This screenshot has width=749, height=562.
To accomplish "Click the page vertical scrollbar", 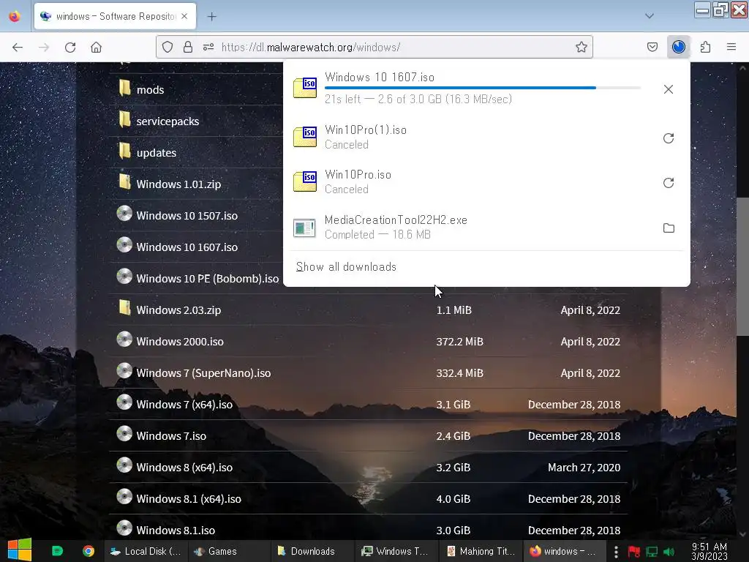I will 742,266.
